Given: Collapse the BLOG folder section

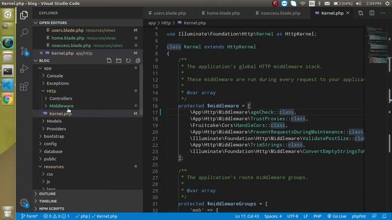Looking at the screenshot, I should (44, 61).
